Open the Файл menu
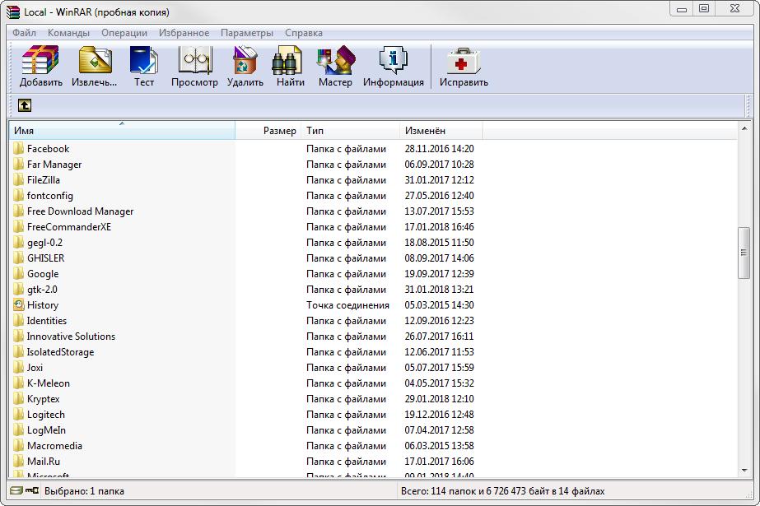 24,33
